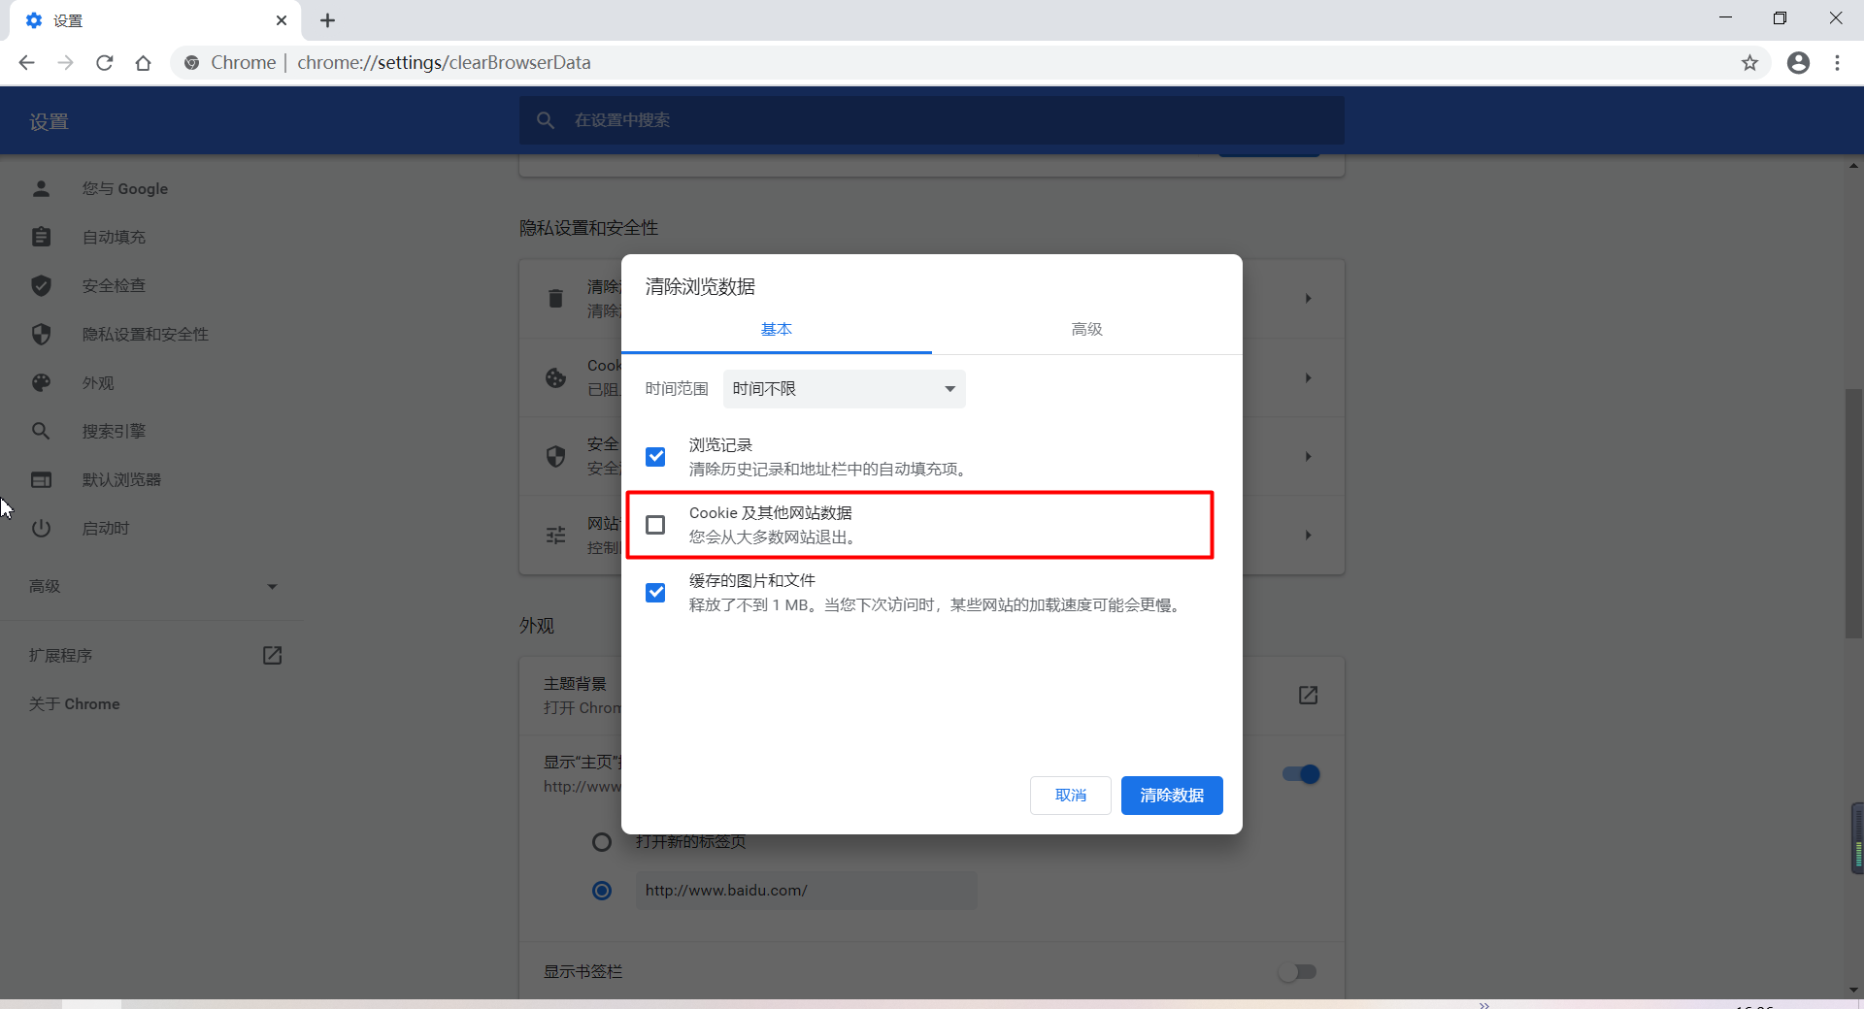
Task: Expand the clear browsing data row arrow
Action: [1308, 299]
